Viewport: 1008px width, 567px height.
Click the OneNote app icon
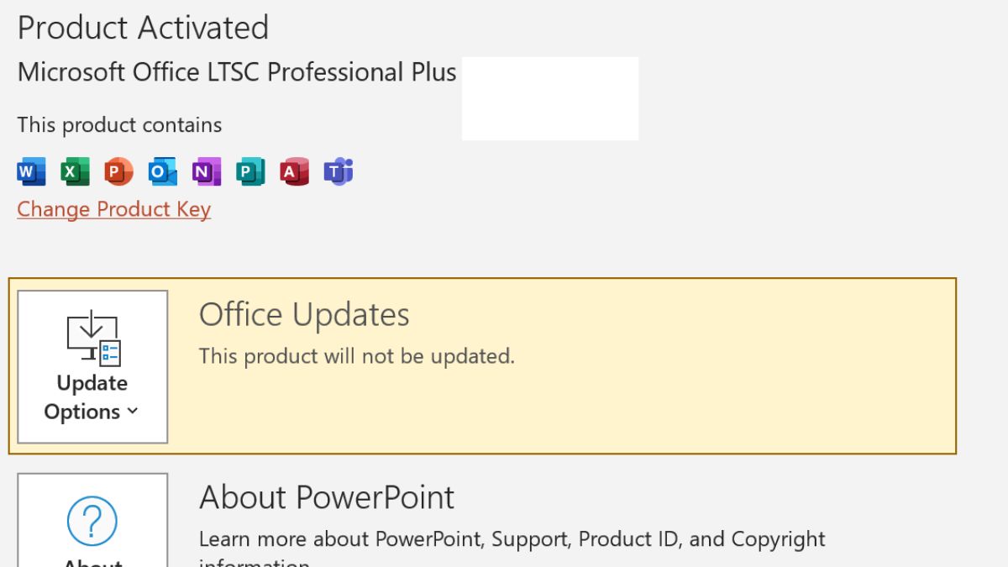coord(206,172)
